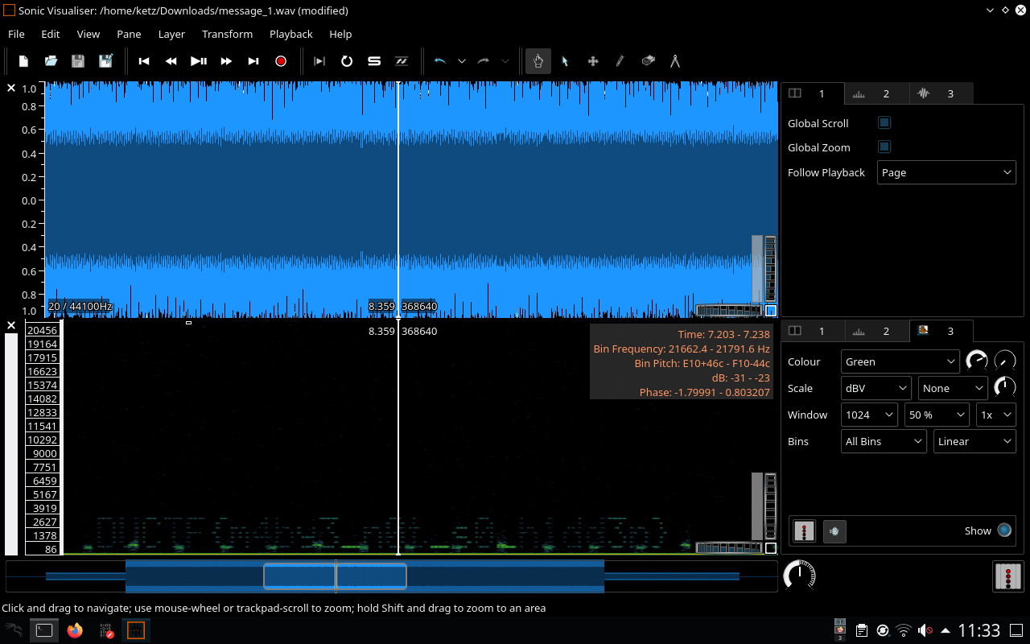Toggle the Global Zoom checkbox
1030x644 pixels.
[884, 147]
